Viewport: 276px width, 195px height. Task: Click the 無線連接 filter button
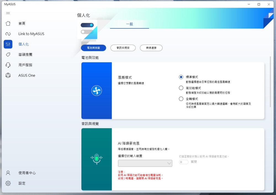click(x=151, y=48)
